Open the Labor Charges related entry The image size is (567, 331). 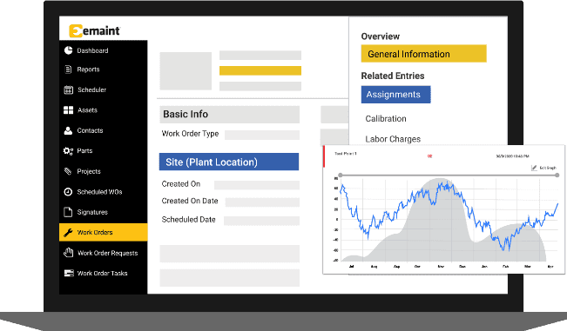[x=393, y=139]
